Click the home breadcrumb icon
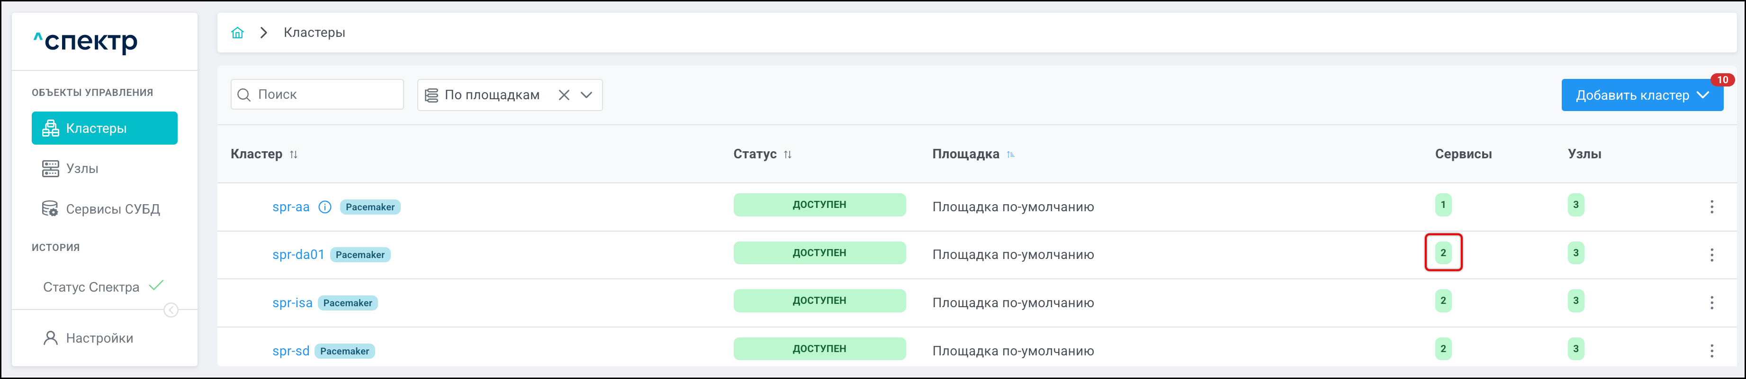Viewport: 1746px width, 379px height. [x=237, y=33]
